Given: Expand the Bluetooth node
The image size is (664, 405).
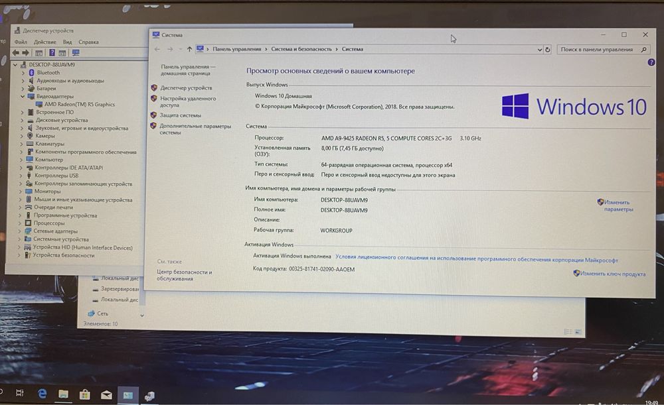Looking at the screenshot, I should (x=23, y=73).
